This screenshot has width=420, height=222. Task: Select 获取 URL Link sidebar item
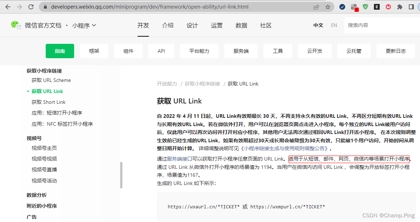point(48,92)
